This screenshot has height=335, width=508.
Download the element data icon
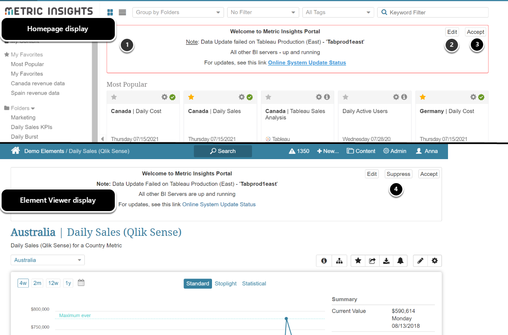pos(386,261)
